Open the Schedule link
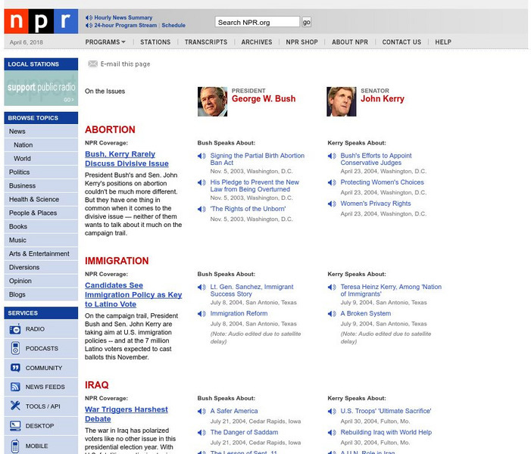Screen dimensions: 531x454 tap(173, 26)
